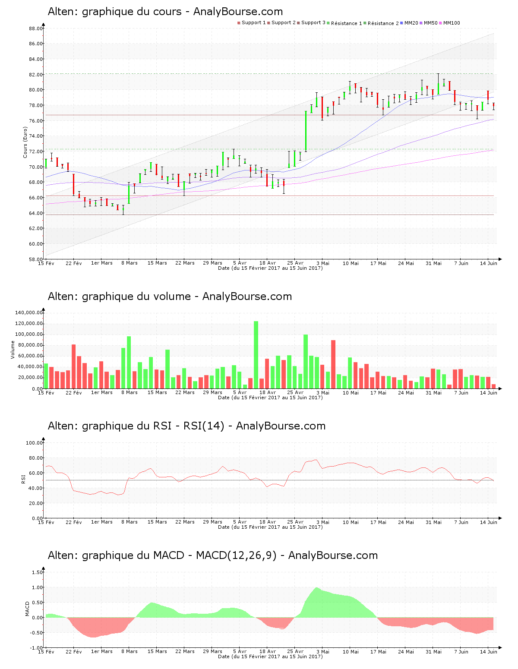
Task: Click the '14 Juin' date on the price chart axis
Action: (x=489, y=263)
